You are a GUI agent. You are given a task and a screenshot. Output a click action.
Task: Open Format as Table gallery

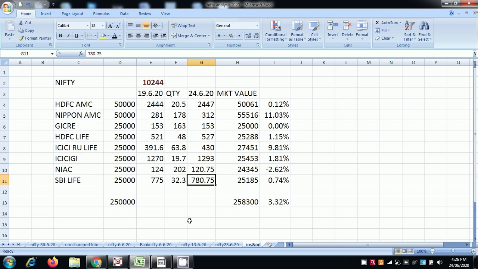(297, 31)
